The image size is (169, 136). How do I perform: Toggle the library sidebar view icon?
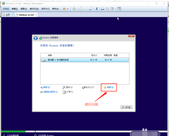tap(98, 9)
